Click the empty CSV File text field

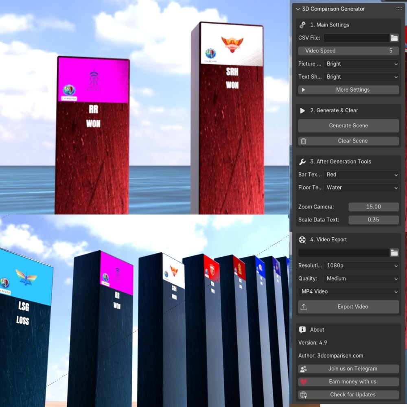(x=356, y=37)
